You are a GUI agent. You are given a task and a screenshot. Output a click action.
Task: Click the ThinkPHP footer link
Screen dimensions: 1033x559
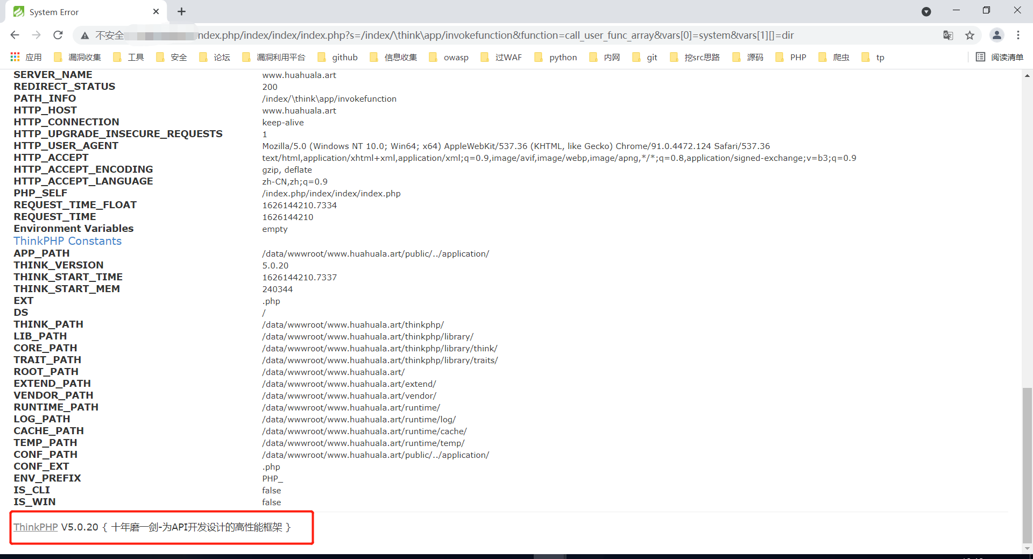pyautogui.click(x=36, y=527)
